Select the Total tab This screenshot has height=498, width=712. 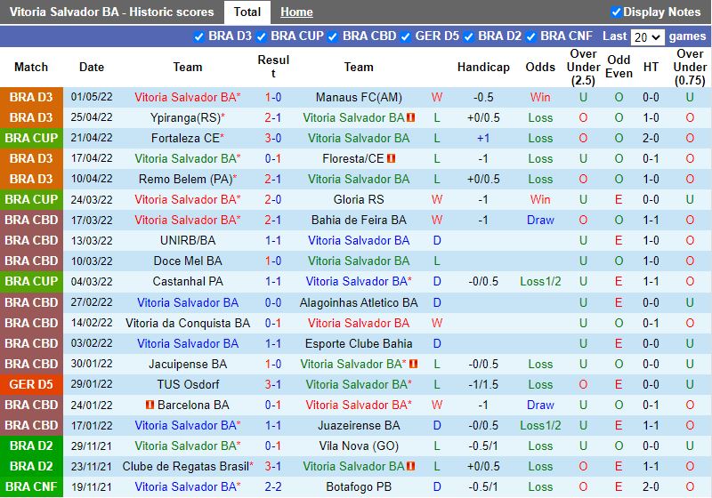247,12
